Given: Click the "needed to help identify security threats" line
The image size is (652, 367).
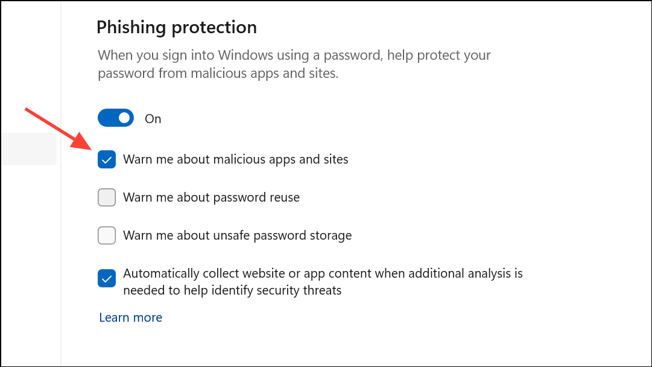Looking at the screenshot, I should coord(232,290).
